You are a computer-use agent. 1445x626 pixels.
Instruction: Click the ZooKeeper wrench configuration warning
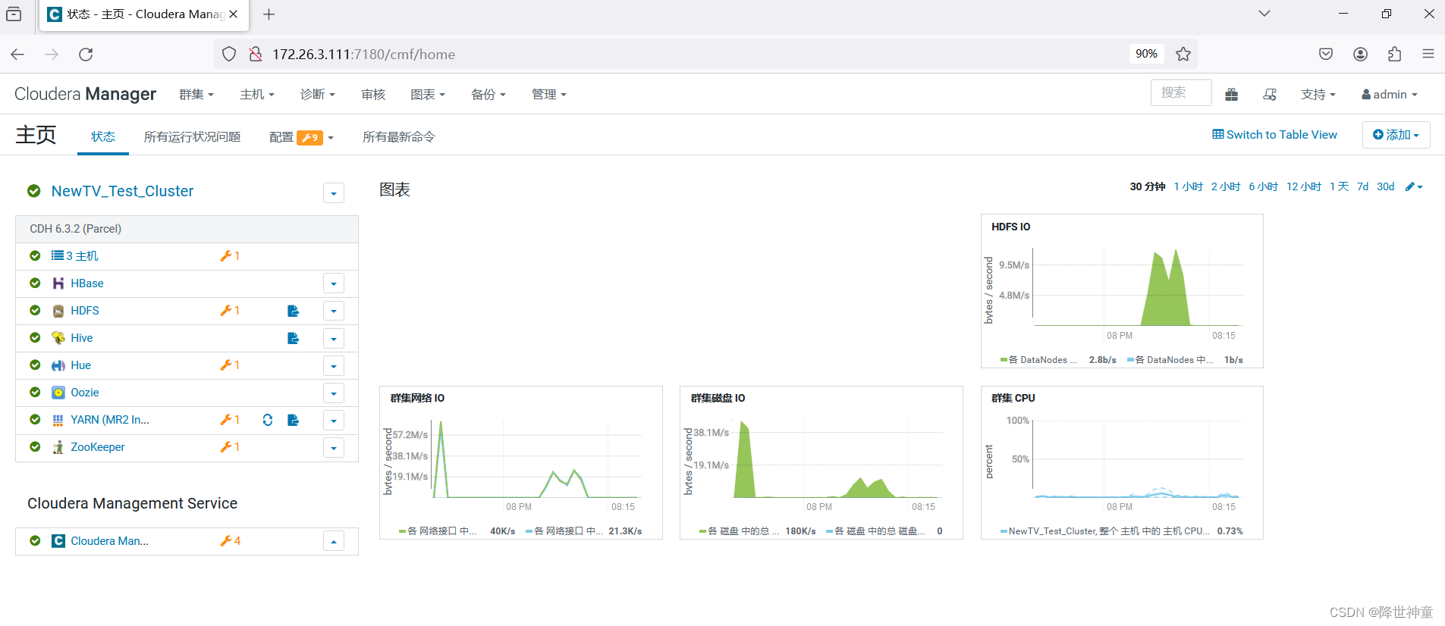click(x=230, y=447)
